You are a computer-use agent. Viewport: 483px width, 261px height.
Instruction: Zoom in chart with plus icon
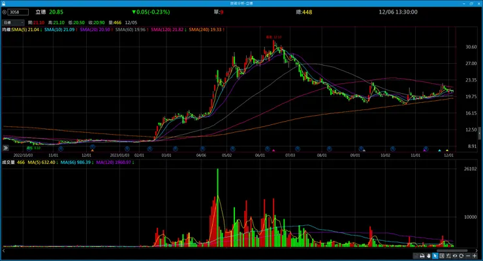tap(475, 256)
